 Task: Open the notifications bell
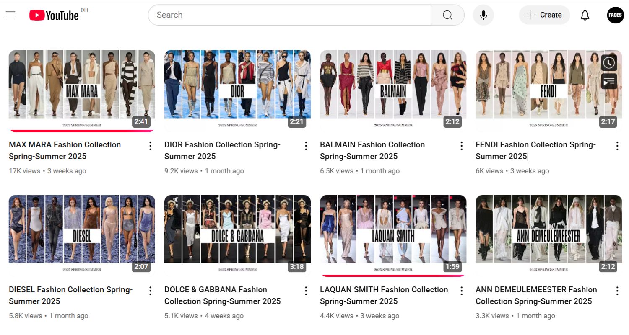(585, 15)
